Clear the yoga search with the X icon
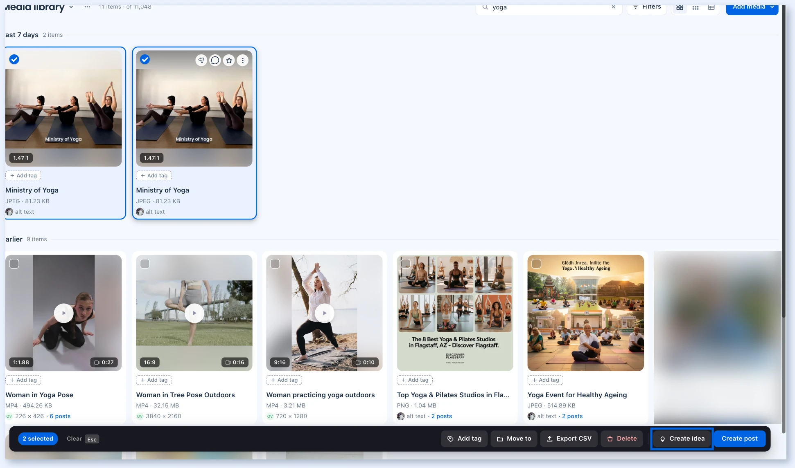 point(613,7)
